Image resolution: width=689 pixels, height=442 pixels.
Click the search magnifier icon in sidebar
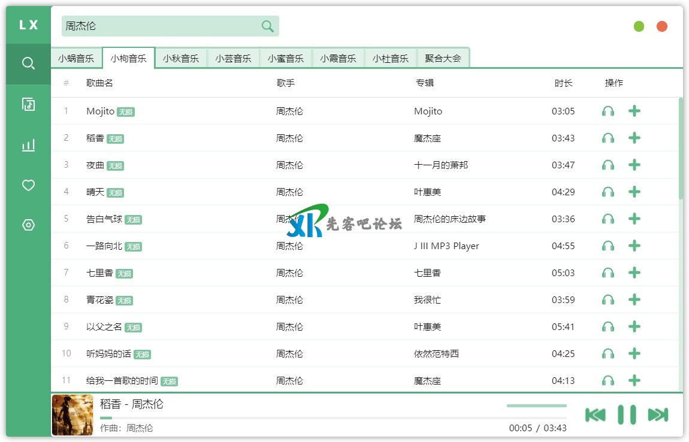click(28, 63)
